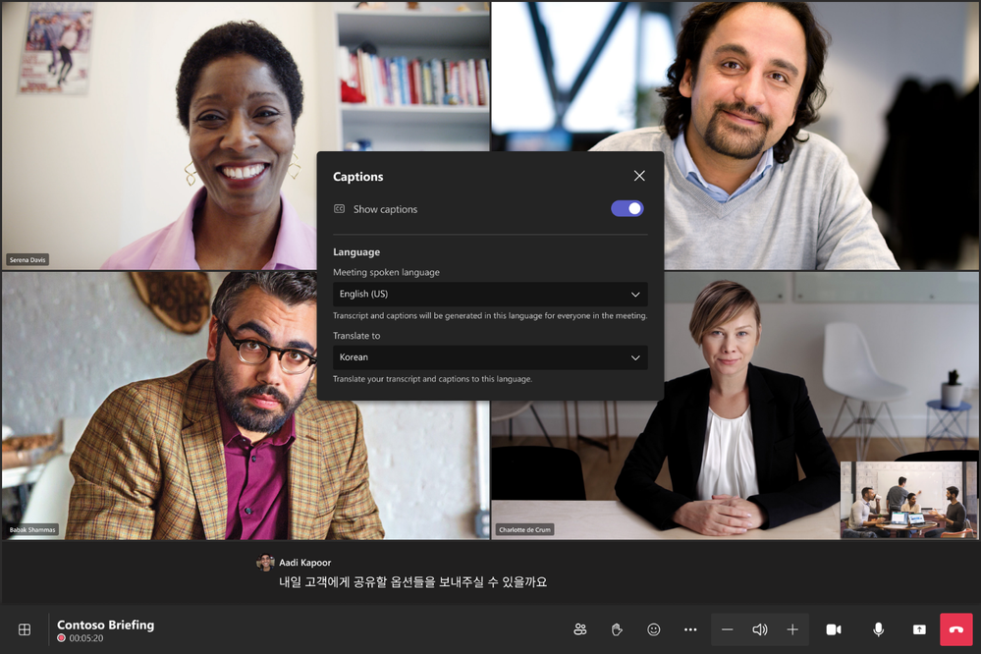Turn off your camera
The image size is (981, 654).
click(x=836, y=629)
